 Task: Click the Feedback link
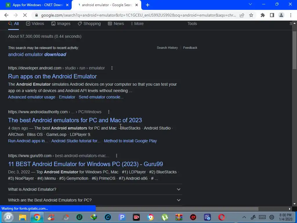190,48
